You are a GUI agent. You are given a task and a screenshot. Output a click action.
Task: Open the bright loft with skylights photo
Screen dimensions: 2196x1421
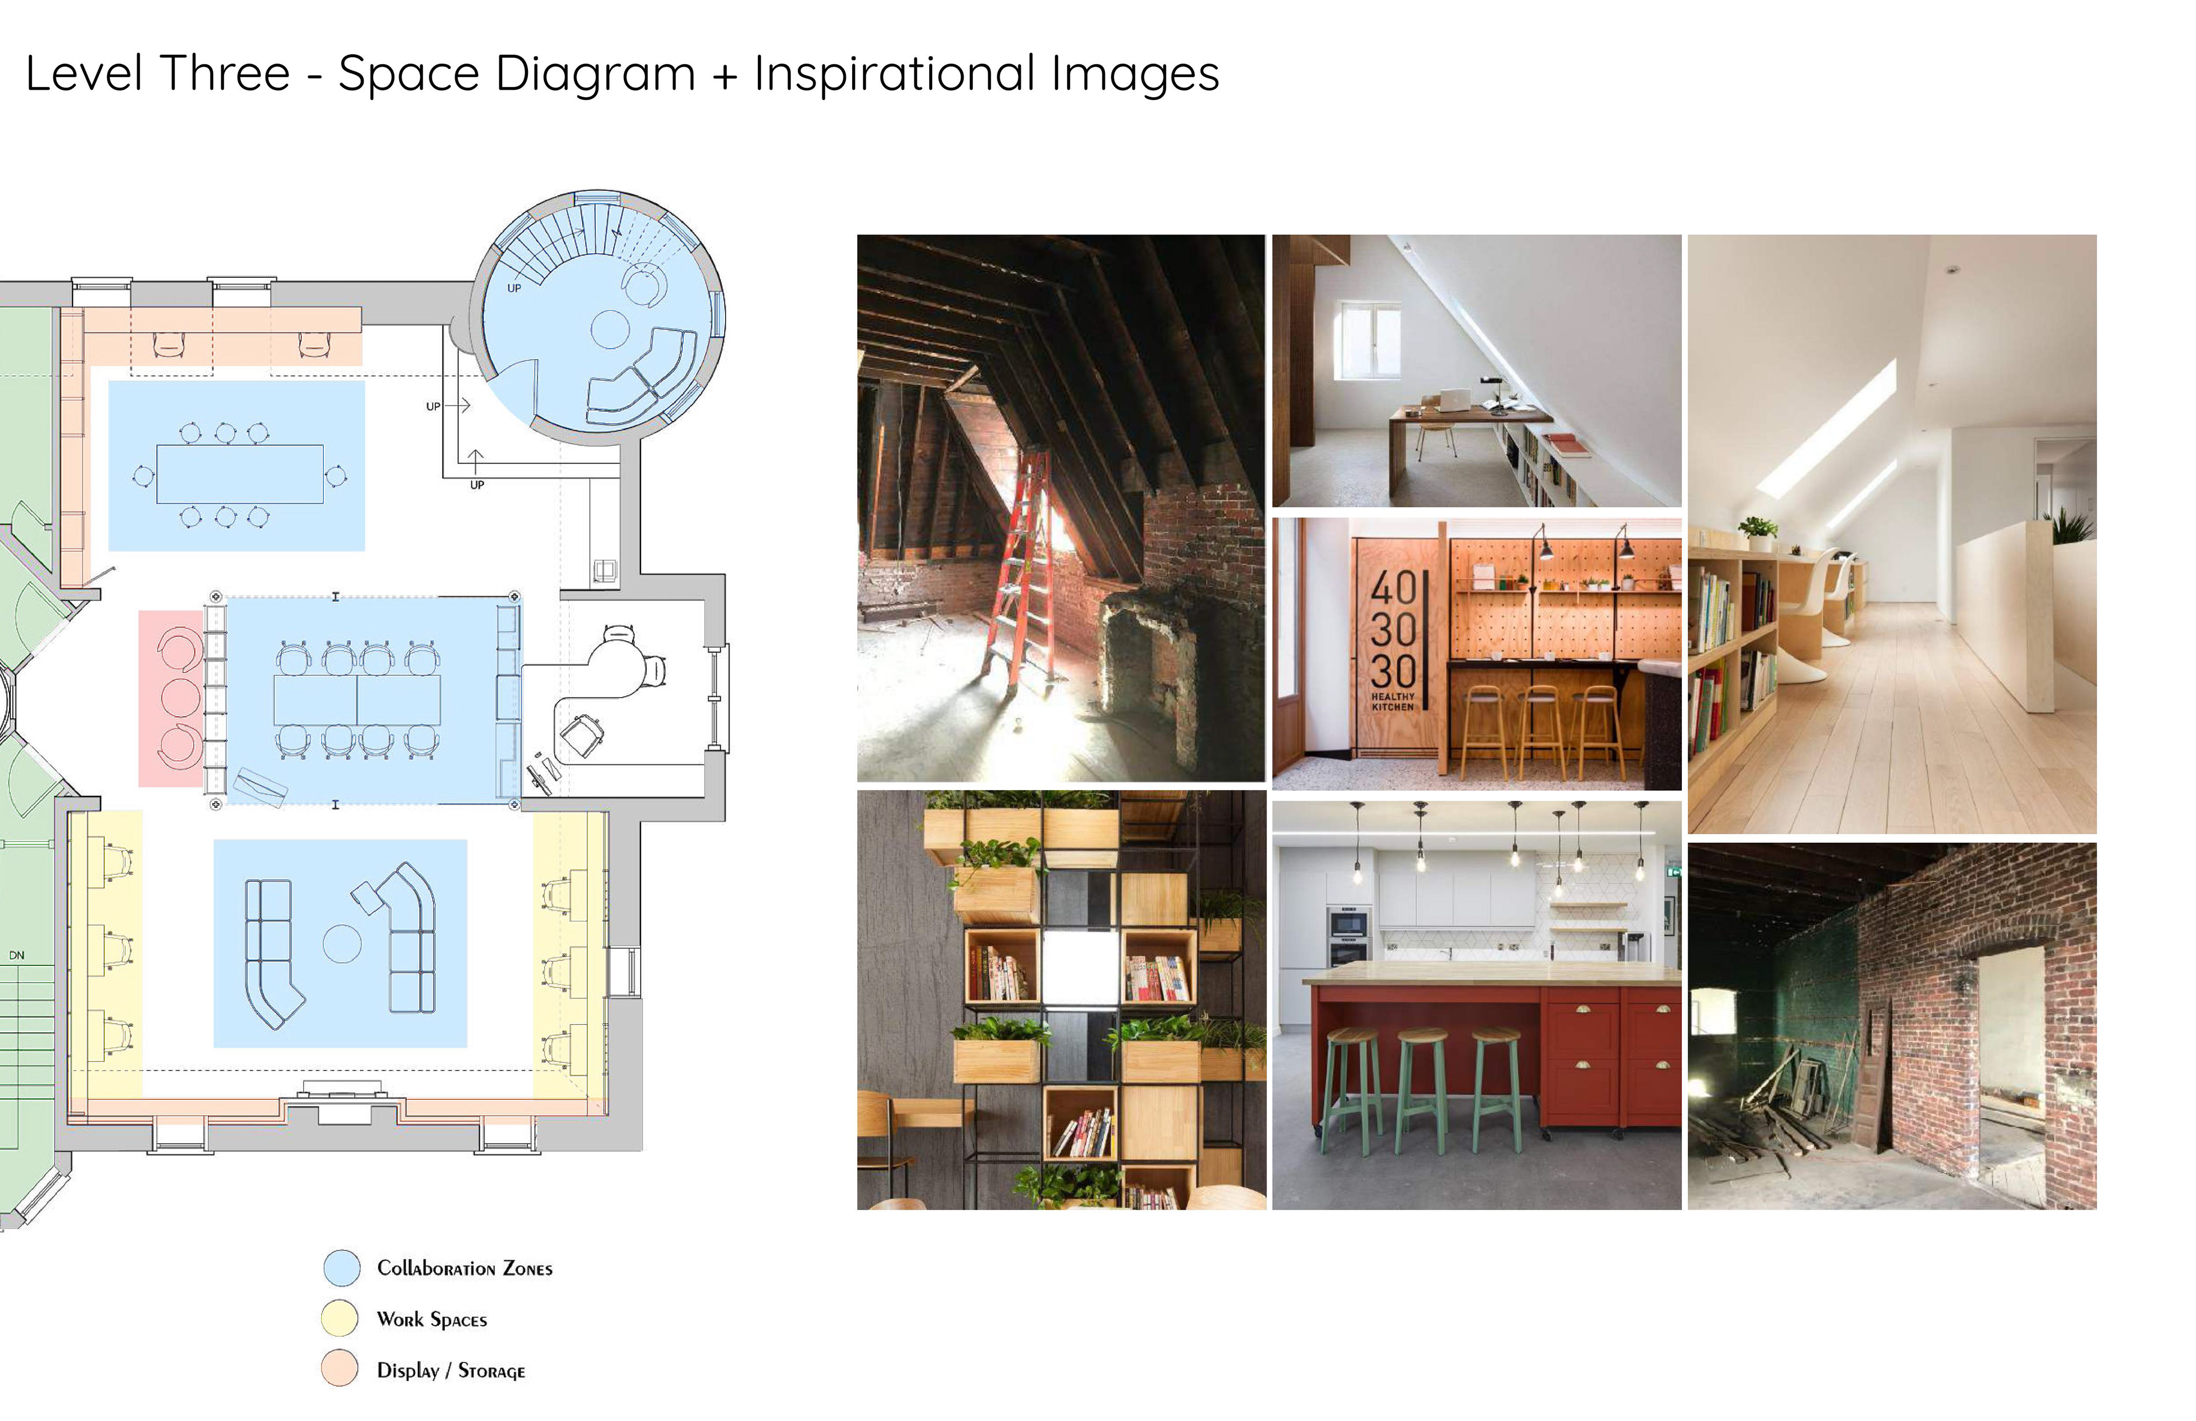(x=1892, y=534)
